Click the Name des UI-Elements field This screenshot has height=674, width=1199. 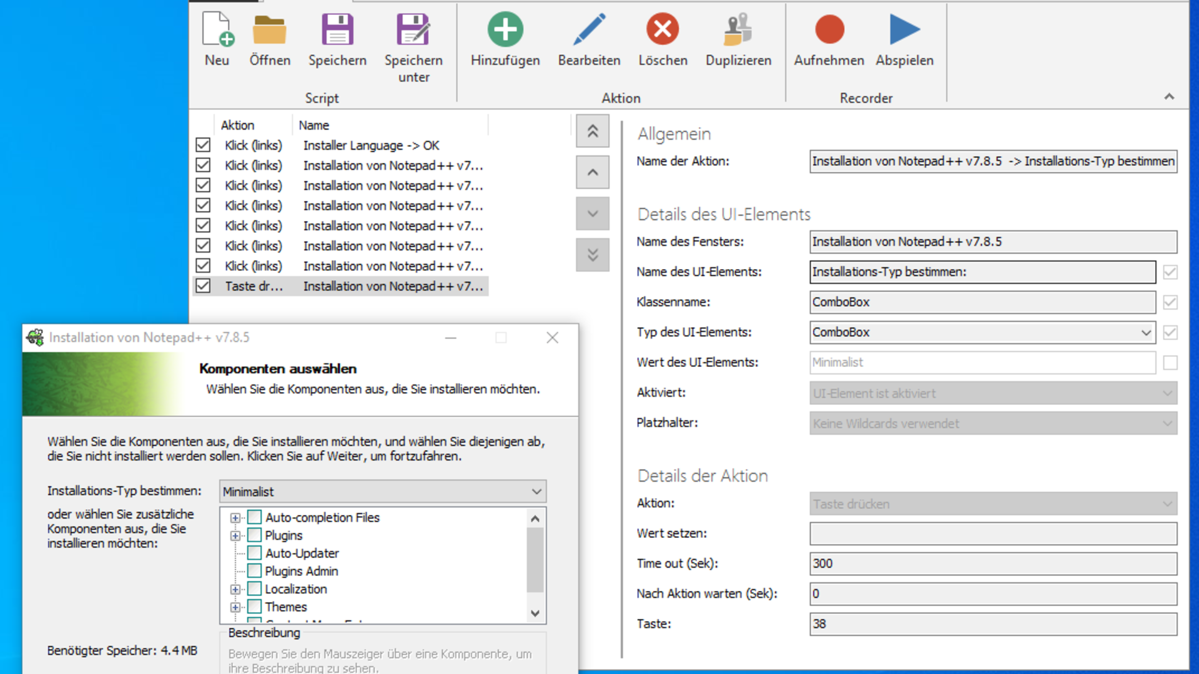[x=982, y=272]
